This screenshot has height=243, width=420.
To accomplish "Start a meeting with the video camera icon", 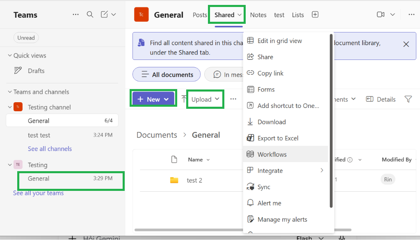I will 381,14.
